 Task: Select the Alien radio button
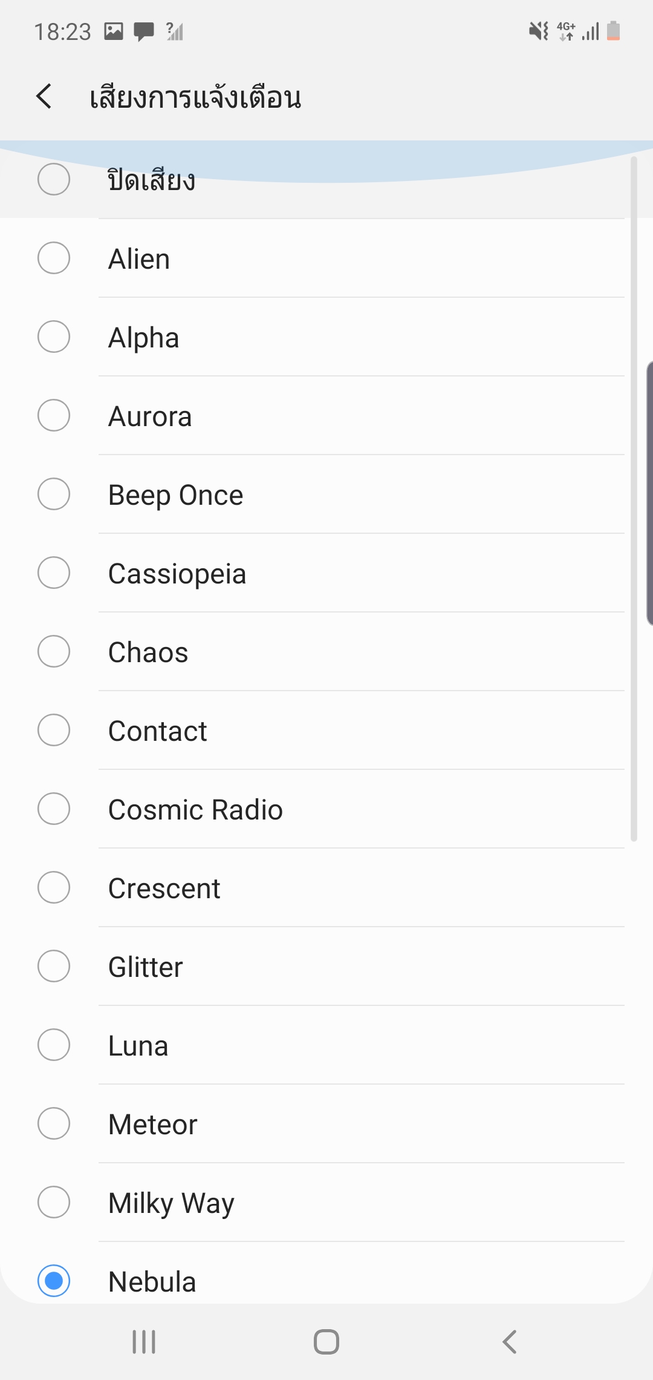pos(54,258)
